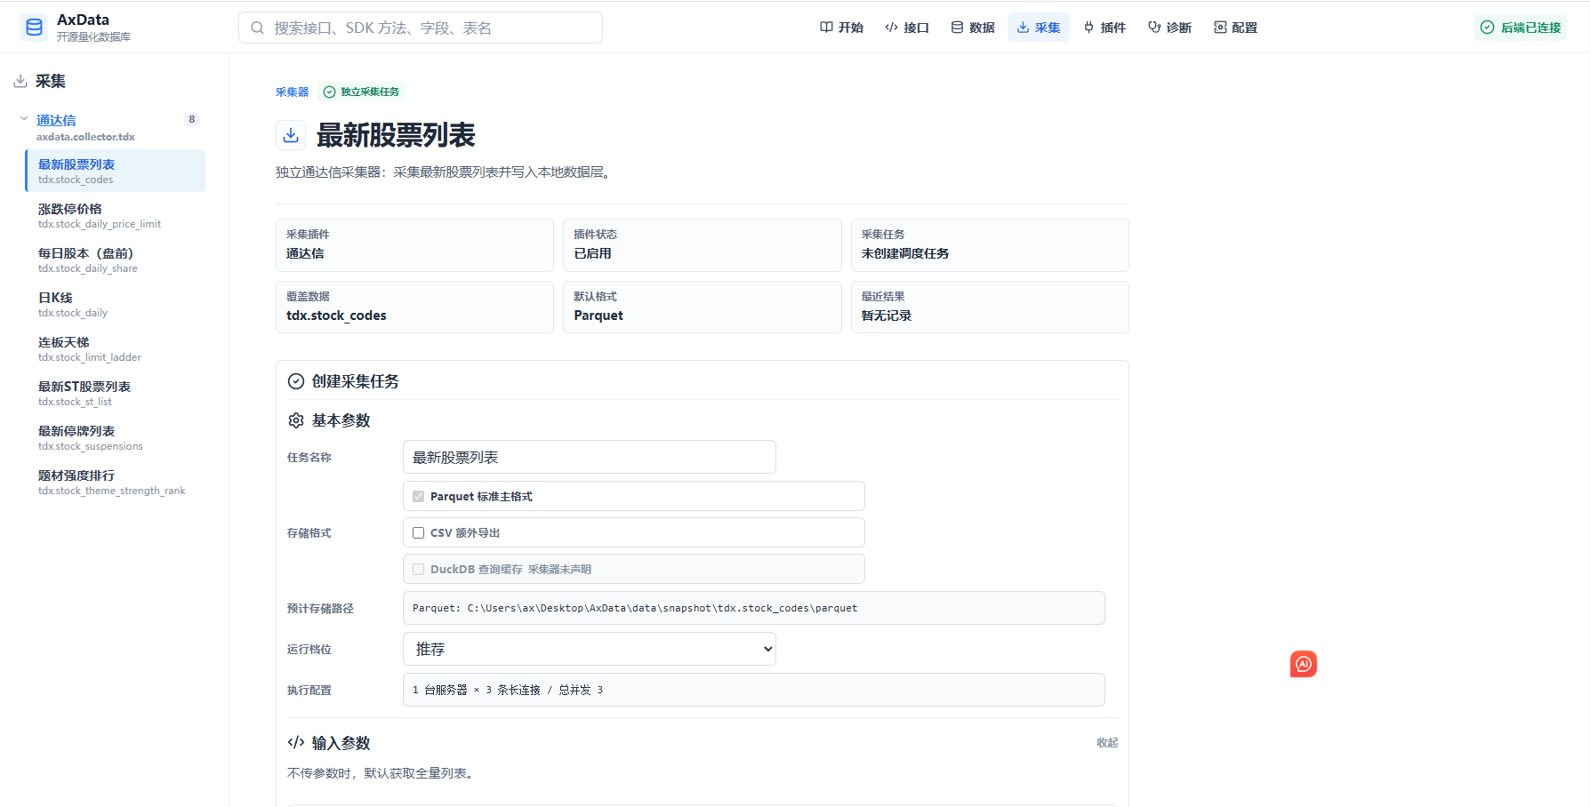This screenshot has width=1590, height=807.
Task: Click the count badge 8 beside 通达信
Action: [x=191, y=119]
